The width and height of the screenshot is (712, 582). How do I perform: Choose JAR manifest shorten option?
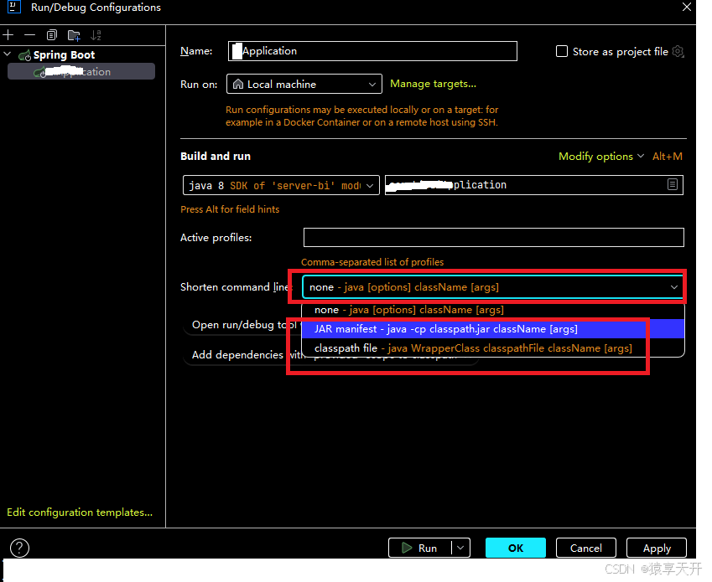click(492, 329)
